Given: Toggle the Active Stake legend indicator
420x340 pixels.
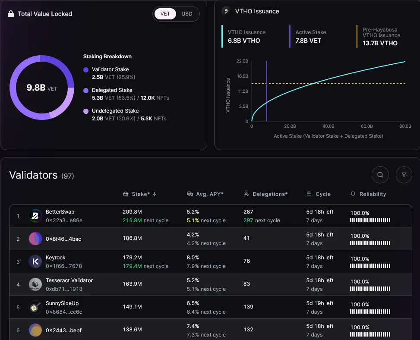Looking at the screenshot, I should [290, 36].
